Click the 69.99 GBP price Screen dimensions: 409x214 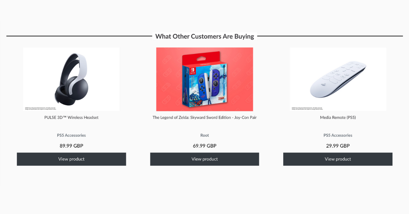[204, 146]
